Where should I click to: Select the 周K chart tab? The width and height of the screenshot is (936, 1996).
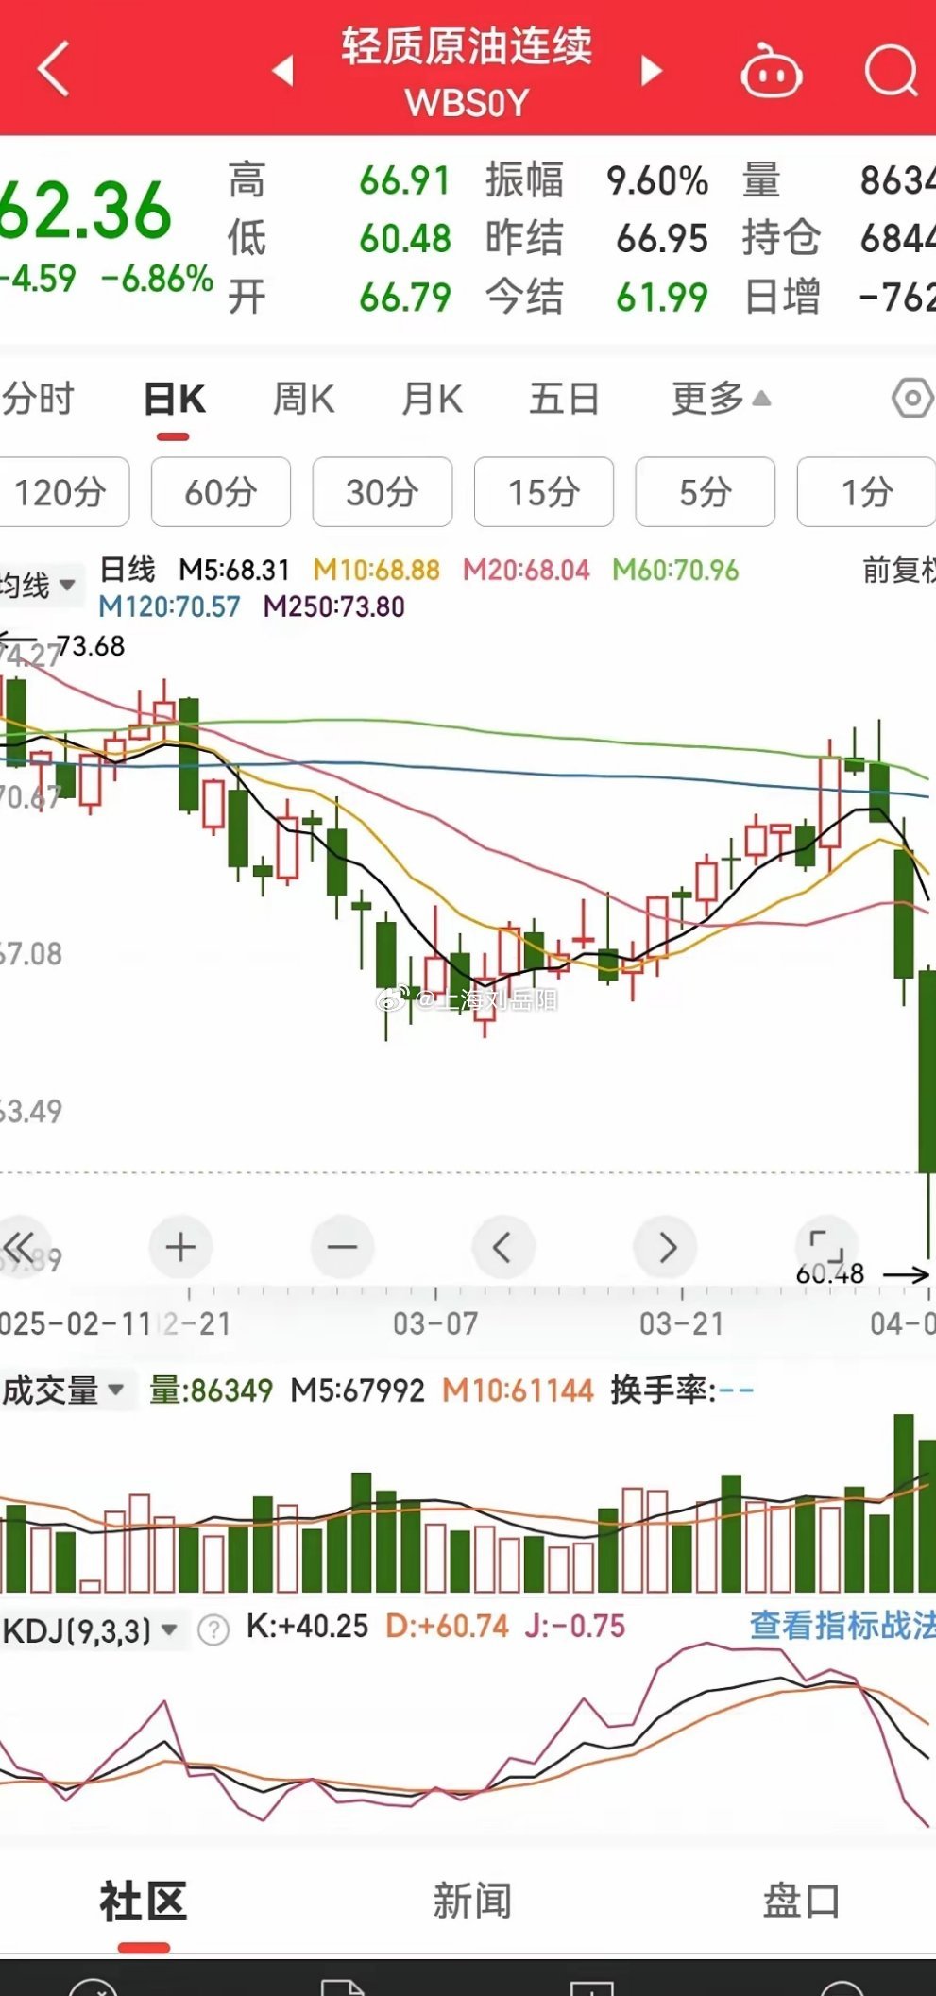[x=303, y=399]
